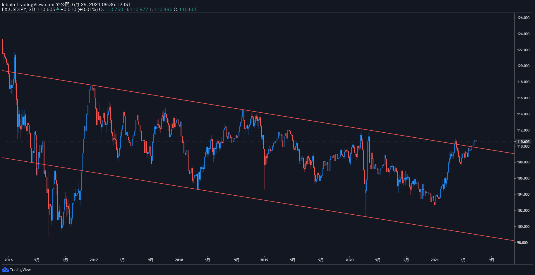Screen dimensions: 535x275
Task: Click the publish date 6月 29, 2021
Action: [86, 4]
